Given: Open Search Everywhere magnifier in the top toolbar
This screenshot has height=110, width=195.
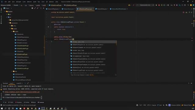Looking at the screenshot, I should pyautogui.click(x=188, y=5).
